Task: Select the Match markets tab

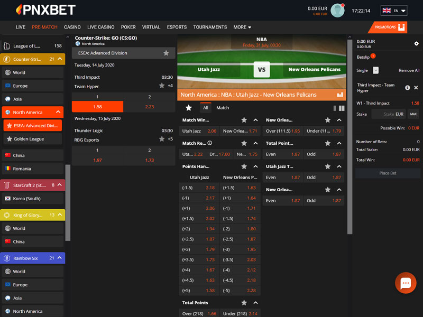Action: tap(223, 108)
